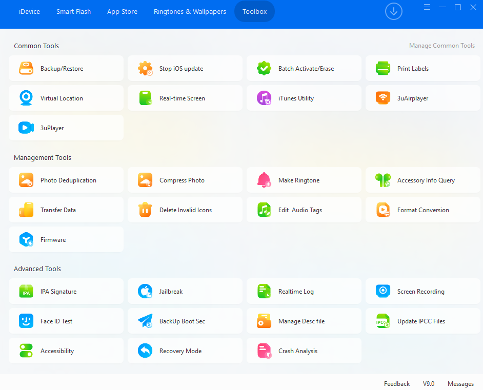Select the Toolbox tab
The image size is (483, 390).
point(254,11)
